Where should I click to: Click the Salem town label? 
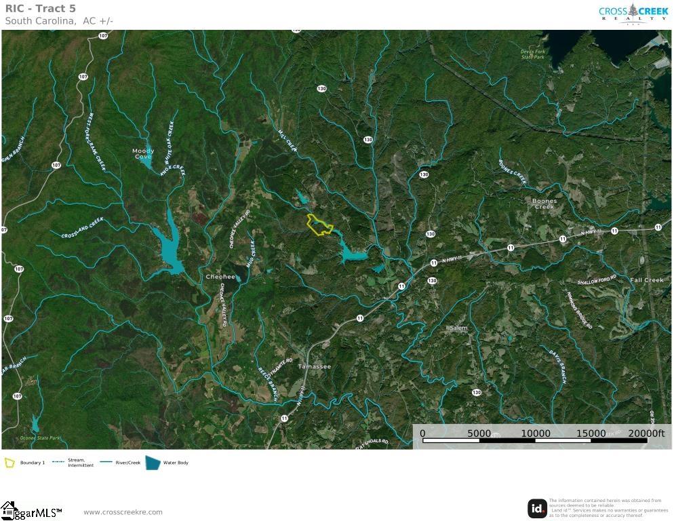pyautogui.click(x=458, y=328)
